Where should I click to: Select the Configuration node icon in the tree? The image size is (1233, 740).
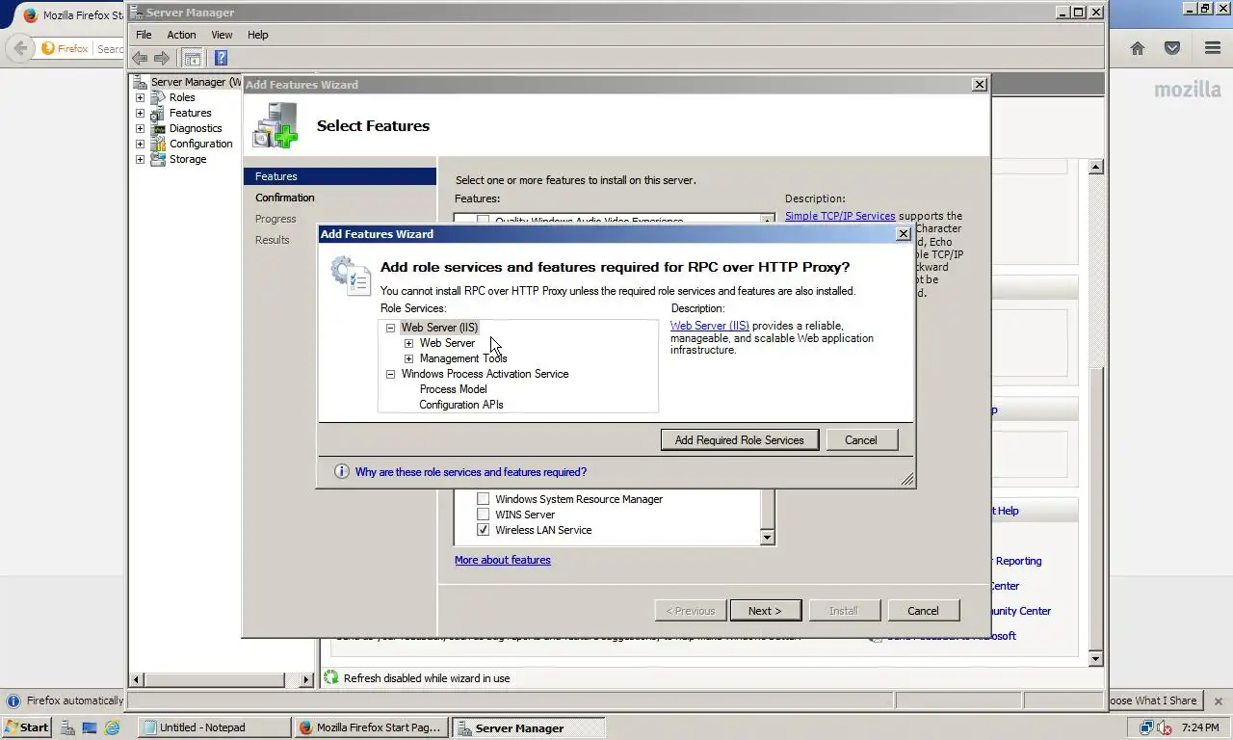tap(158, 144)
